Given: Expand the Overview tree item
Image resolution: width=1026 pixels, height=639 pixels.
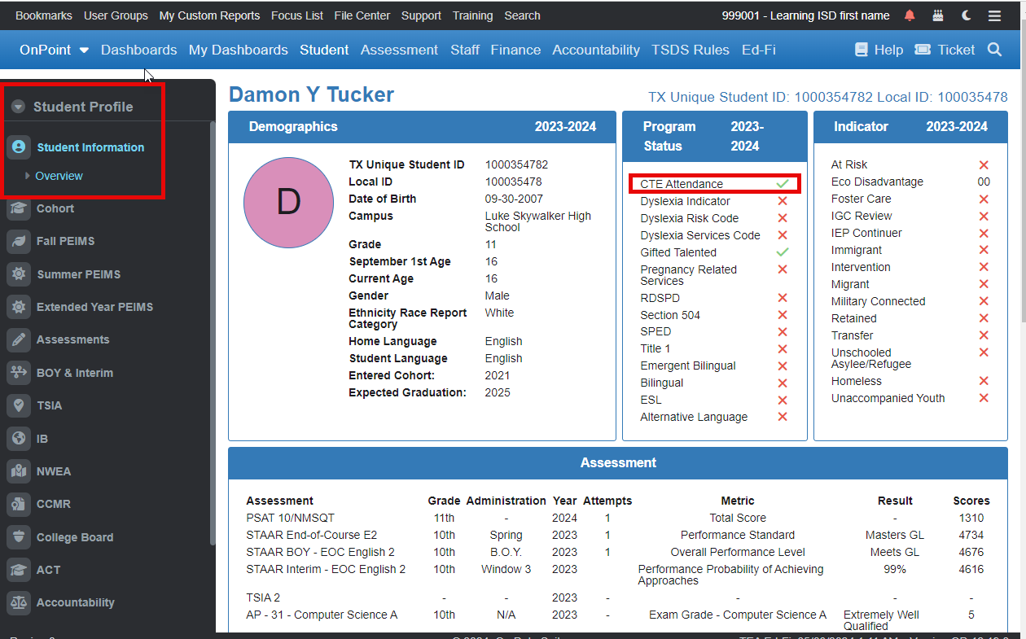Looking at the screenshot, I should [59, 176].
